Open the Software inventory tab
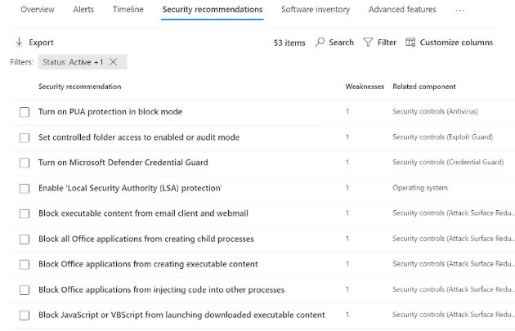This screenshot has width=515, height=331. click(315, 10)
